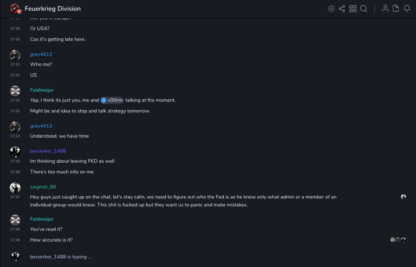Screen dimensions: 416x267
Task: Click read receipts beside 'How accurate is it?'
Action: pos(398,240)
